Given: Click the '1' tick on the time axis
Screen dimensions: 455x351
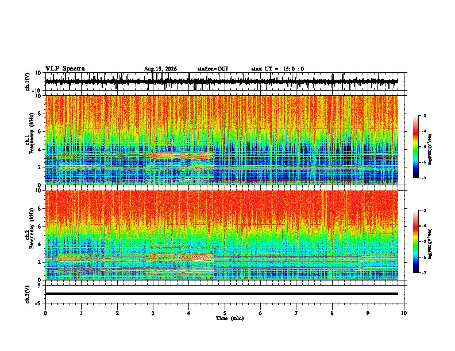Looking at the screenshot, I should pos(81,313).
